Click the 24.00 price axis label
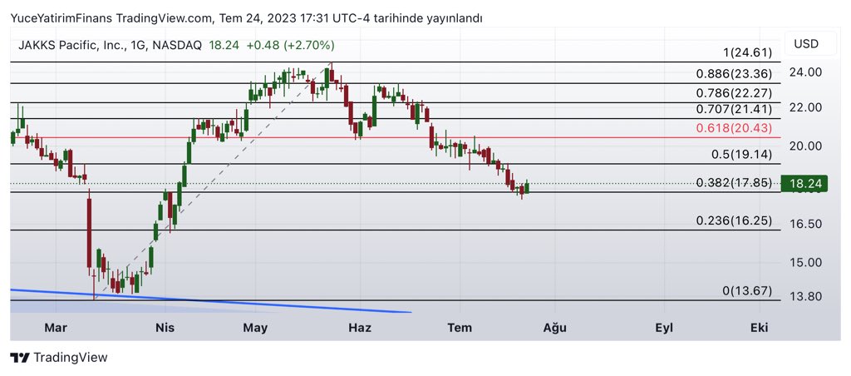The image size is (851, 376). pos(806,72)
